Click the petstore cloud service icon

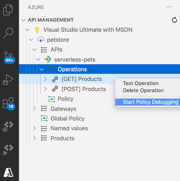pyautogui.click(x=41, y=40)
